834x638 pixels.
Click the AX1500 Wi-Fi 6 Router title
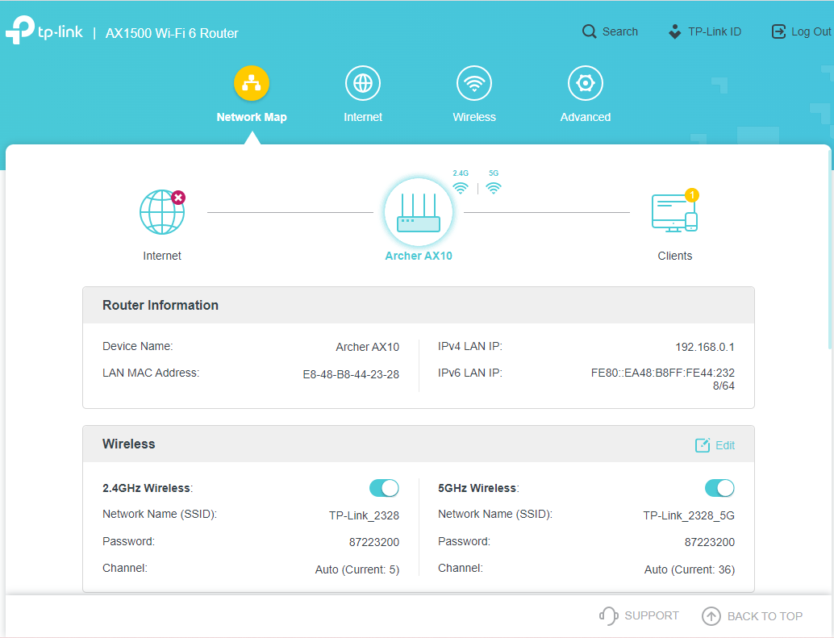pos(172,33)
